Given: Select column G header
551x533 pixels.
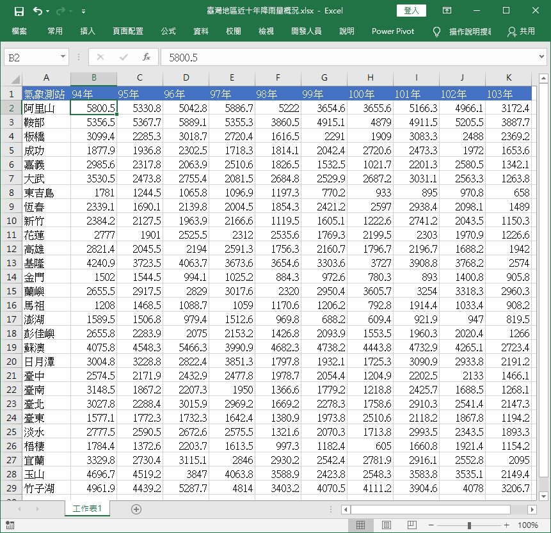Looking at the screenshot, I should point(324,77).
